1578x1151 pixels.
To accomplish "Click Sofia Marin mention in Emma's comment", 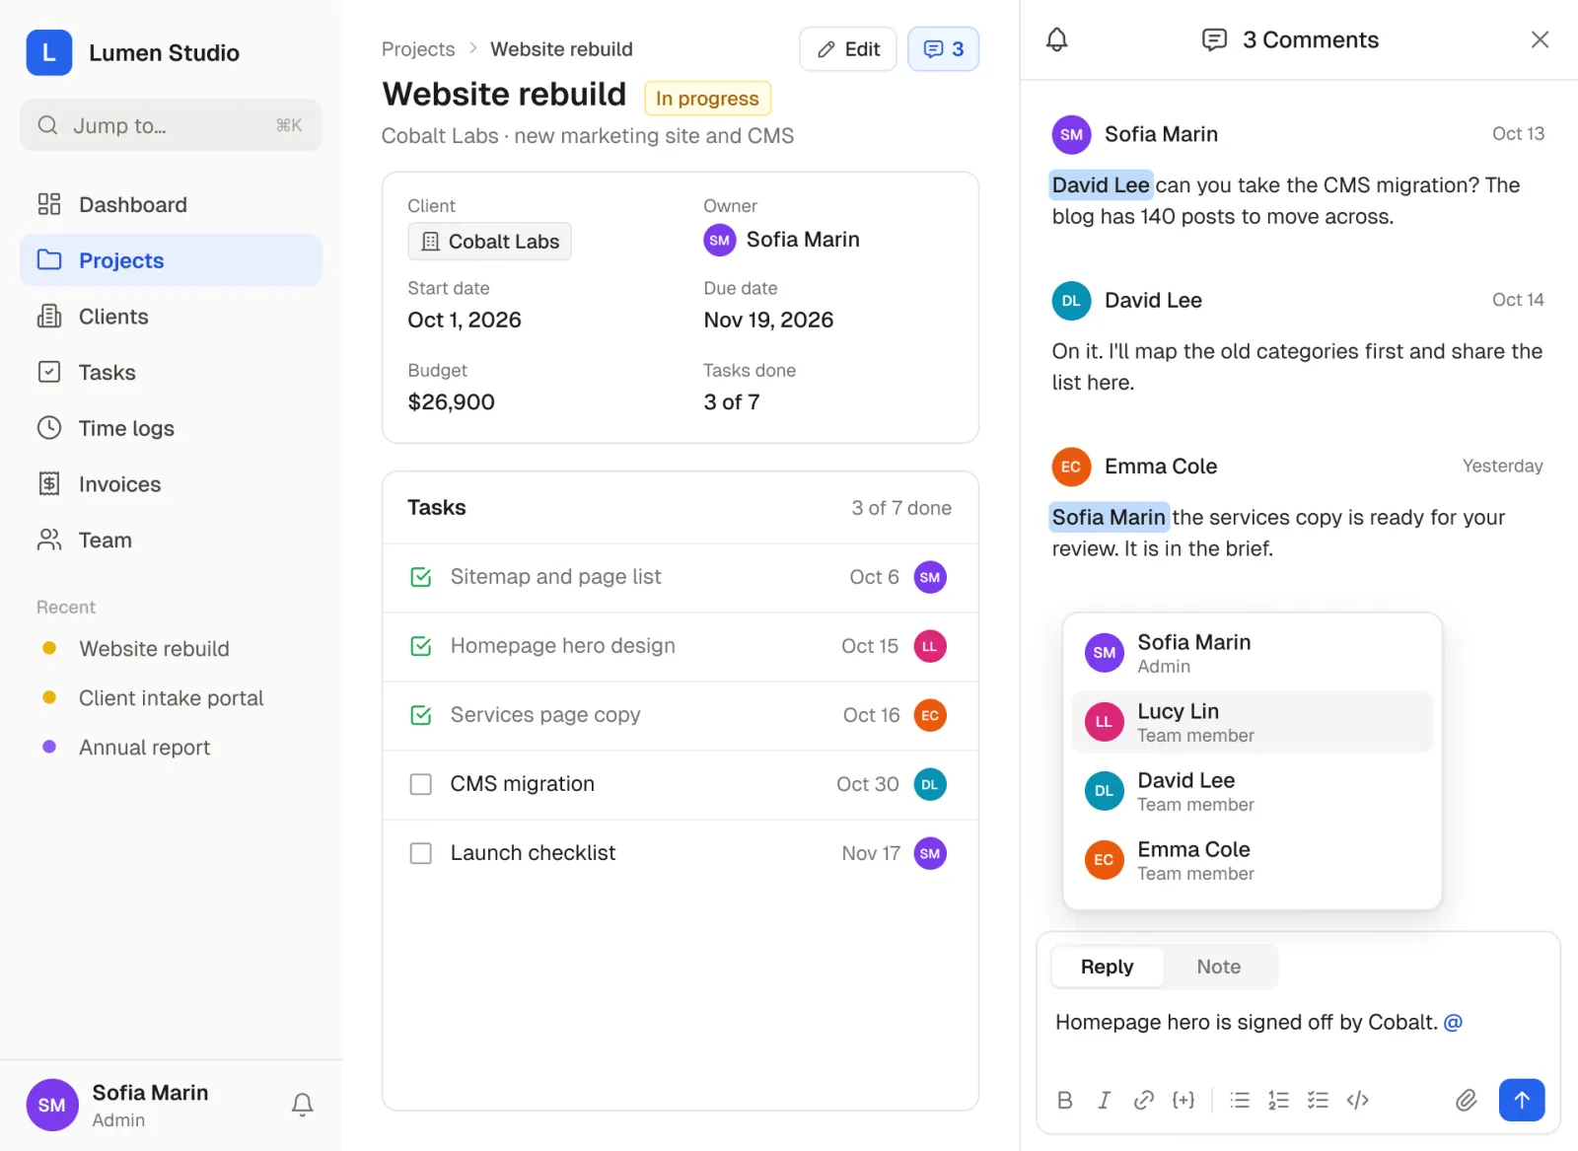I will [x=1109, y=517].
